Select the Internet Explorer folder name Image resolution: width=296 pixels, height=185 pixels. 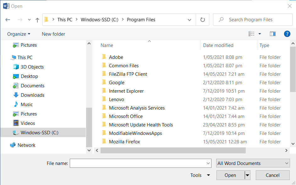126,91
